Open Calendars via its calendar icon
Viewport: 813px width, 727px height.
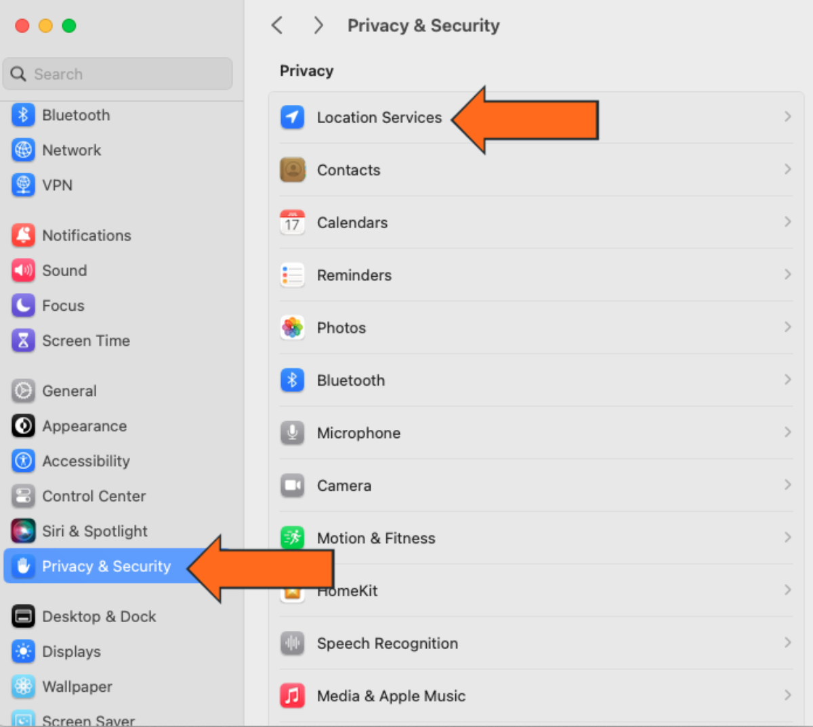coord(292,222)
